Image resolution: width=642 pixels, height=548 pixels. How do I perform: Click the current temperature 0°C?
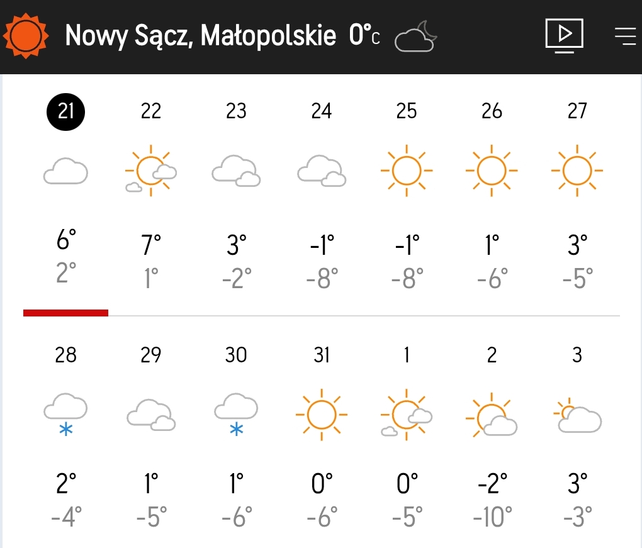pyautogui.click(x=364, y=36)
